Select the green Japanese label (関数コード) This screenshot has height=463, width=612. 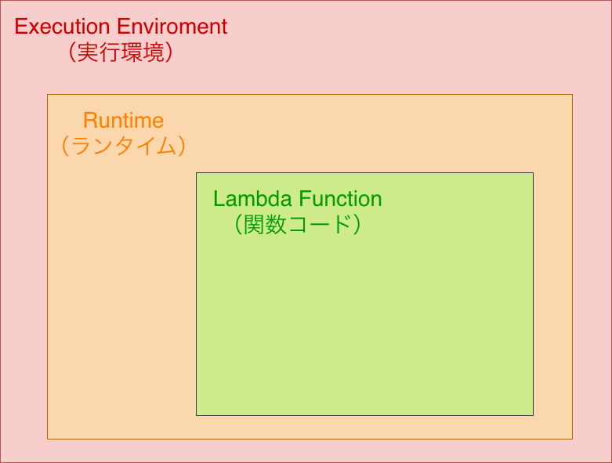(x=297, y=225)
